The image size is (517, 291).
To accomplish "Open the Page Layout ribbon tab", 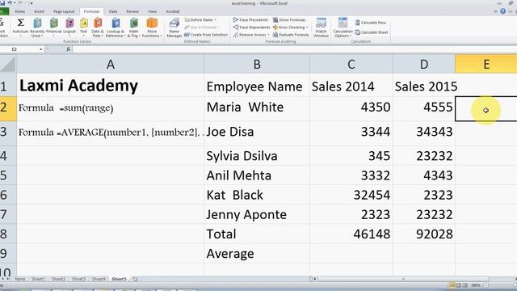I will [64, 11].
